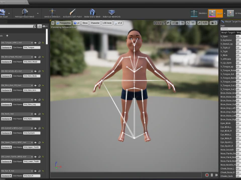The height and width of the screenshot is (180, 241).
Task: Add a material slot with plus icon
Action: [x=7, y=35]
